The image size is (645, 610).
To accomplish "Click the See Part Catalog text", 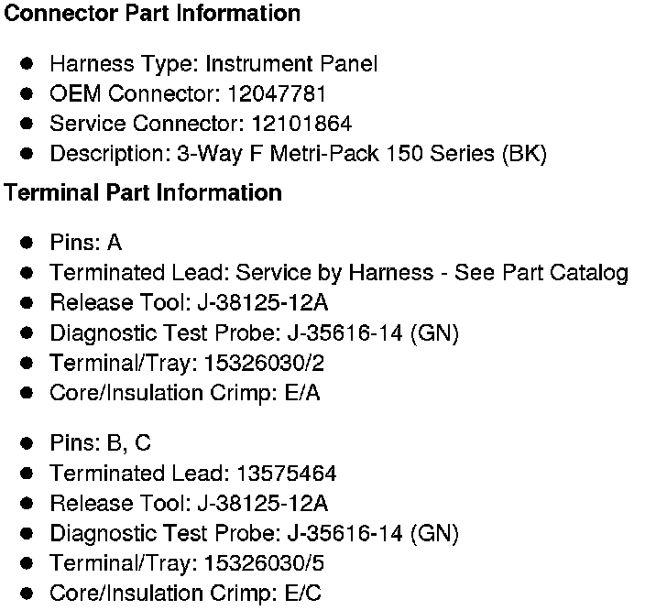I will coord(555,273).
